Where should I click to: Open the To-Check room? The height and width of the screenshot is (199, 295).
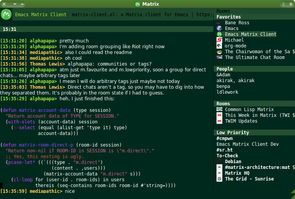pos(227,156)
